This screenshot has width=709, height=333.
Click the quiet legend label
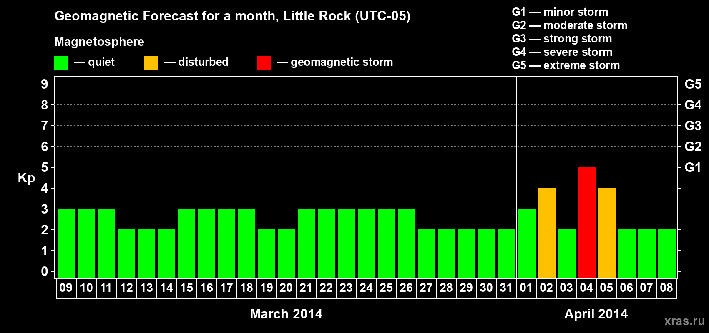click(x=101, y=62)
